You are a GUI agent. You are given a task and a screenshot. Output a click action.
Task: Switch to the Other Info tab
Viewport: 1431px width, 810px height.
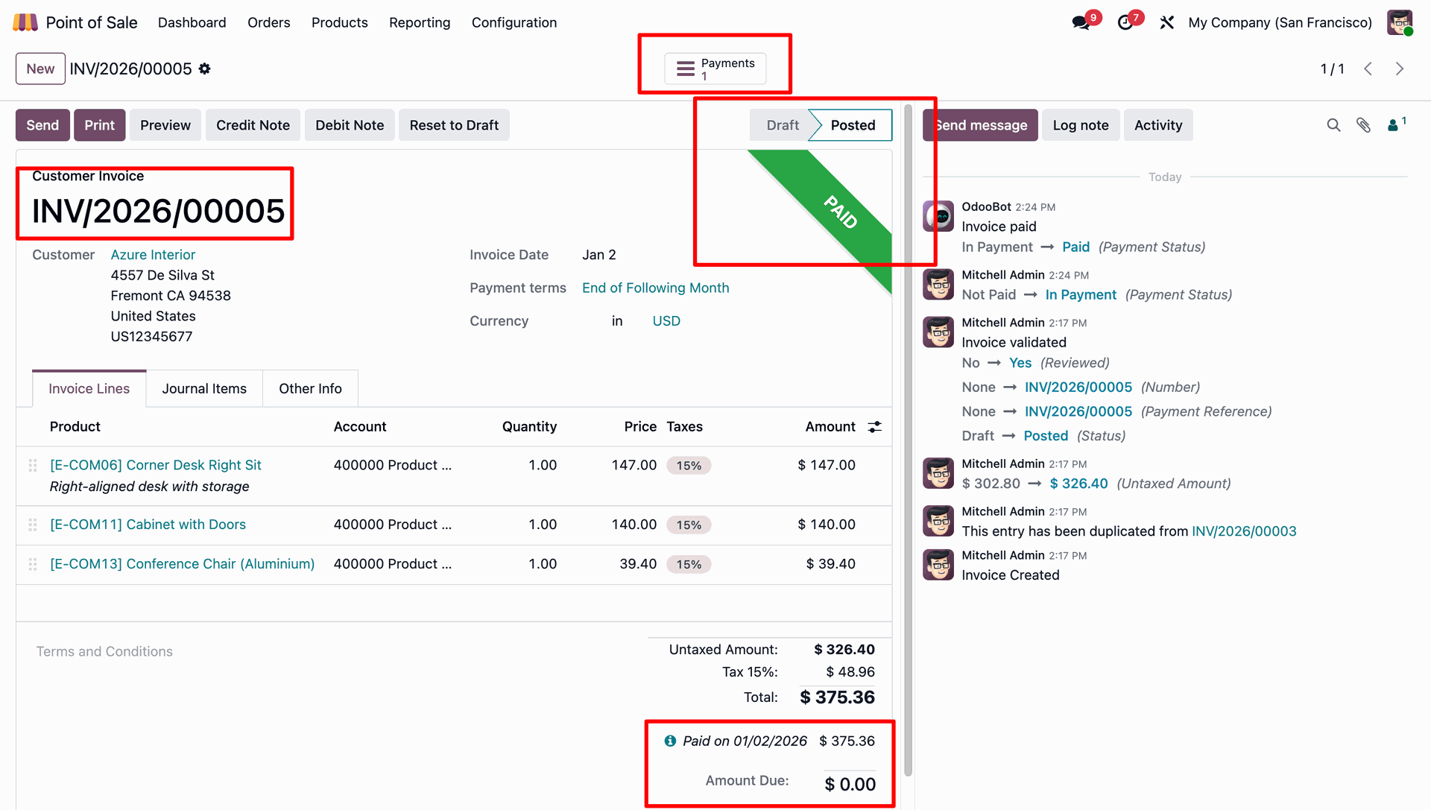click(x=310, y=388)
